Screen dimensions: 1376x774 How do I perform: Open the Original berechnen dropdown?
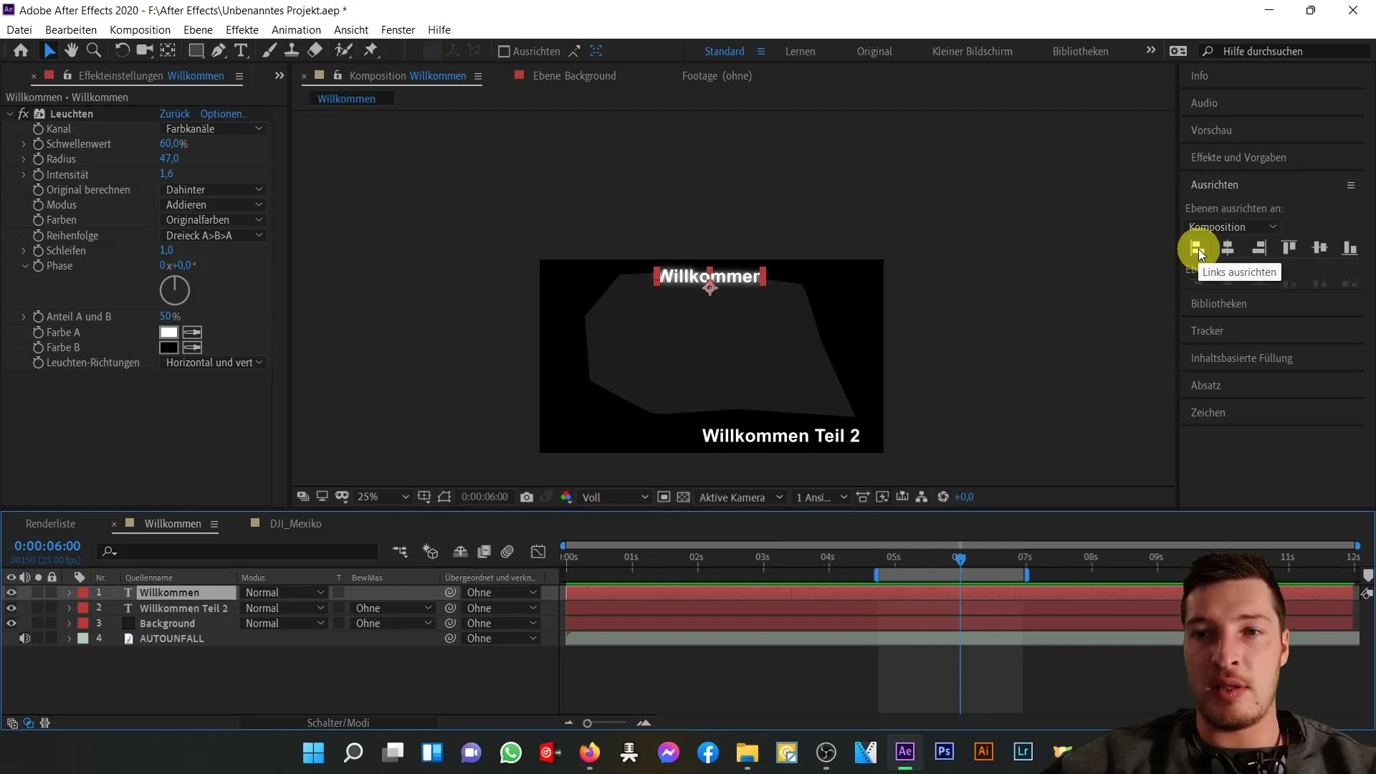coord(213,190)
